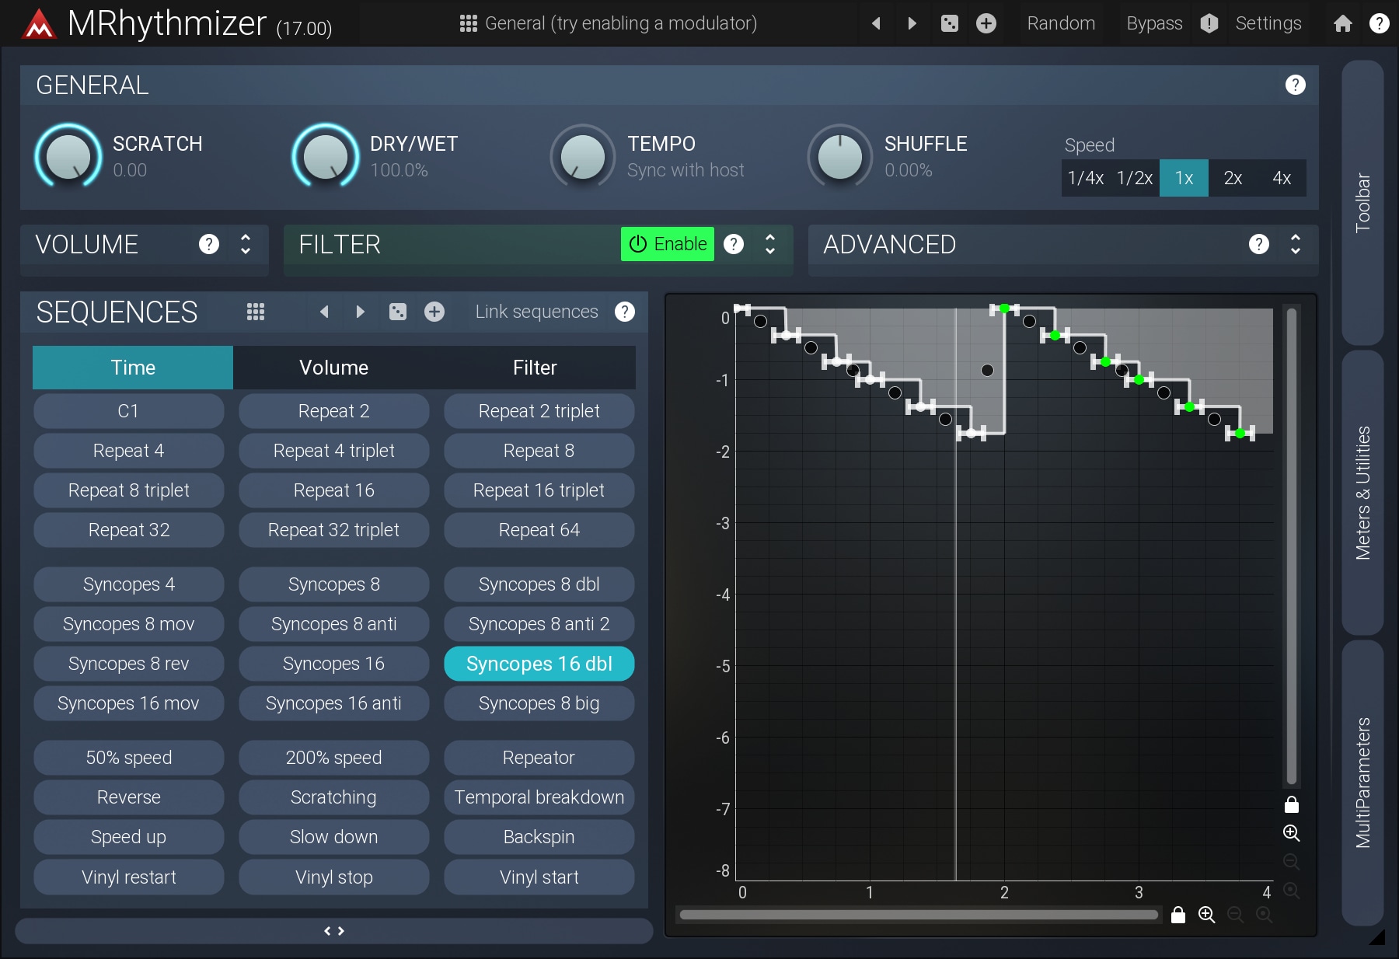The width and height of the screenshot is (1399, 959).
Task: Toggle the vertical lock icon beside graph
Action: tap(1291, 804)
